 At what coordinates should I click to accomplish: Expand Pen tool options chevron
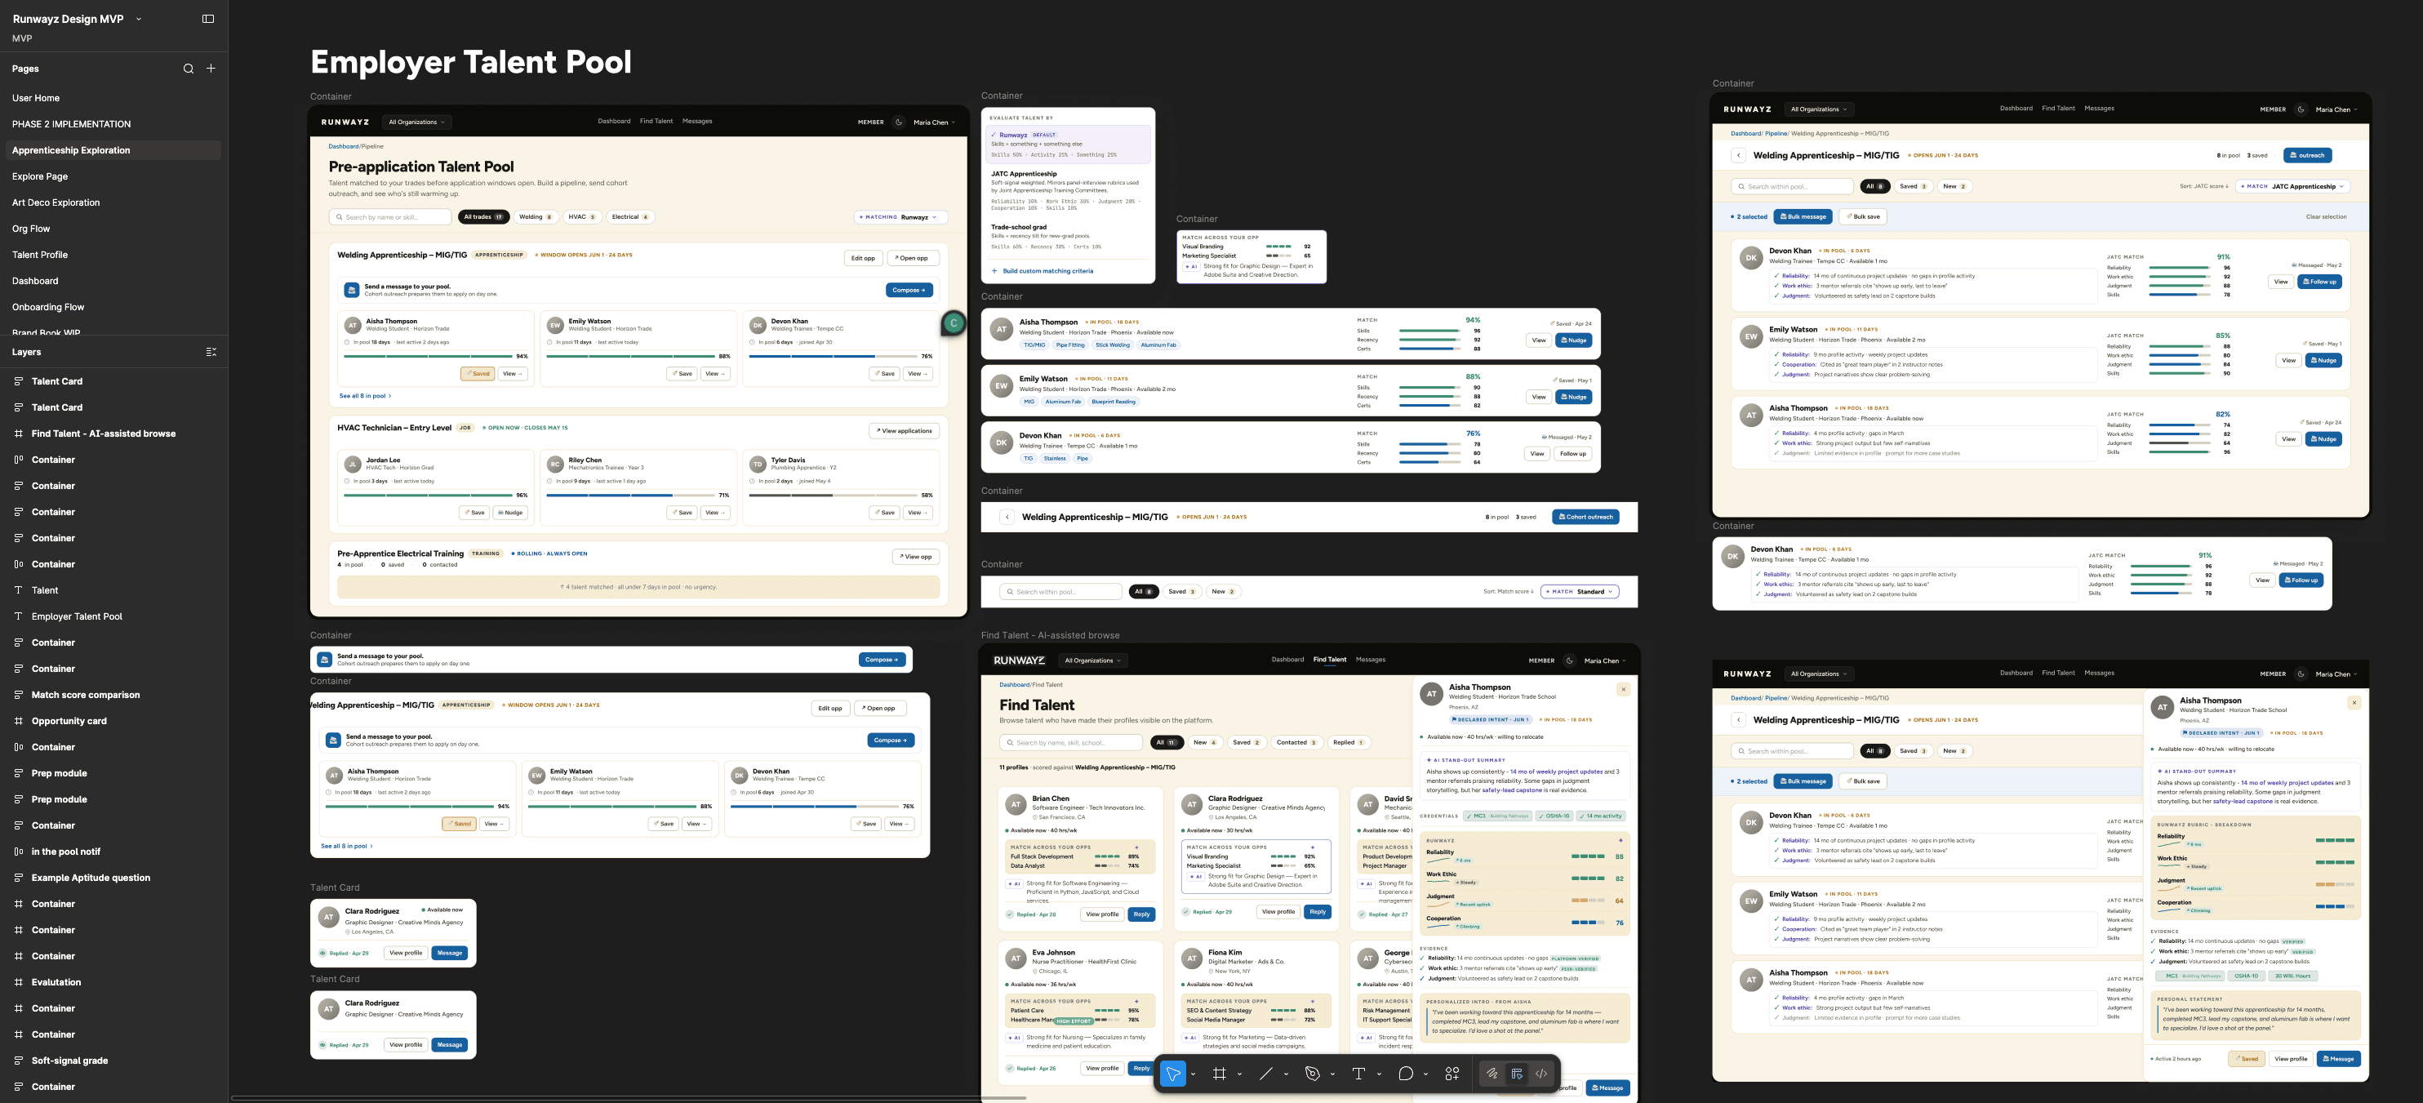(1333, 1074)
